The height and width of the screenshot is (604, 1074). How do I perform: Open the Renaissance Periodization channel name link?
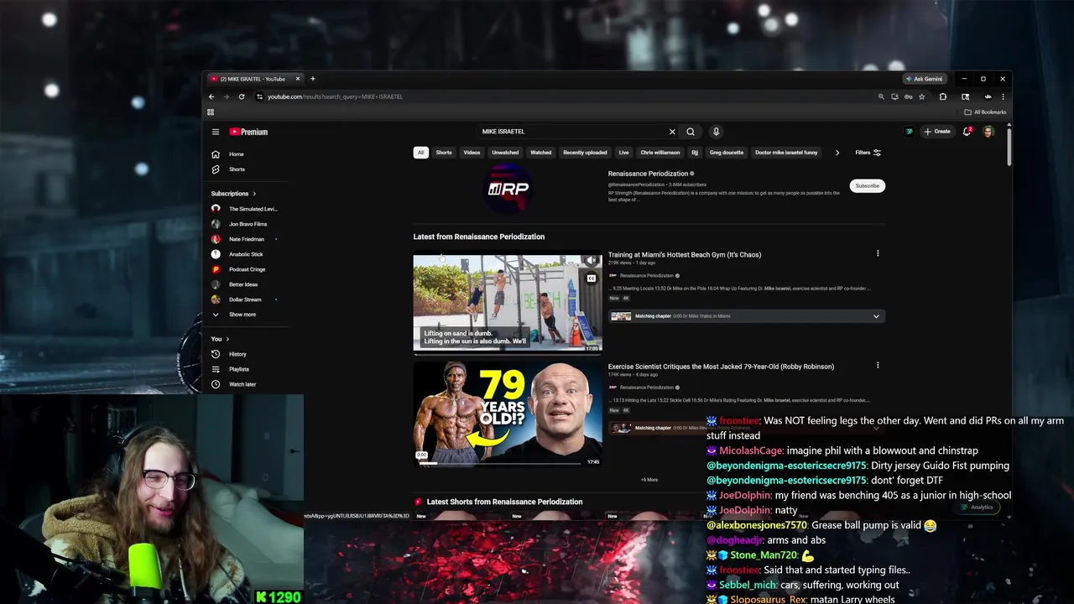point(648,174)
